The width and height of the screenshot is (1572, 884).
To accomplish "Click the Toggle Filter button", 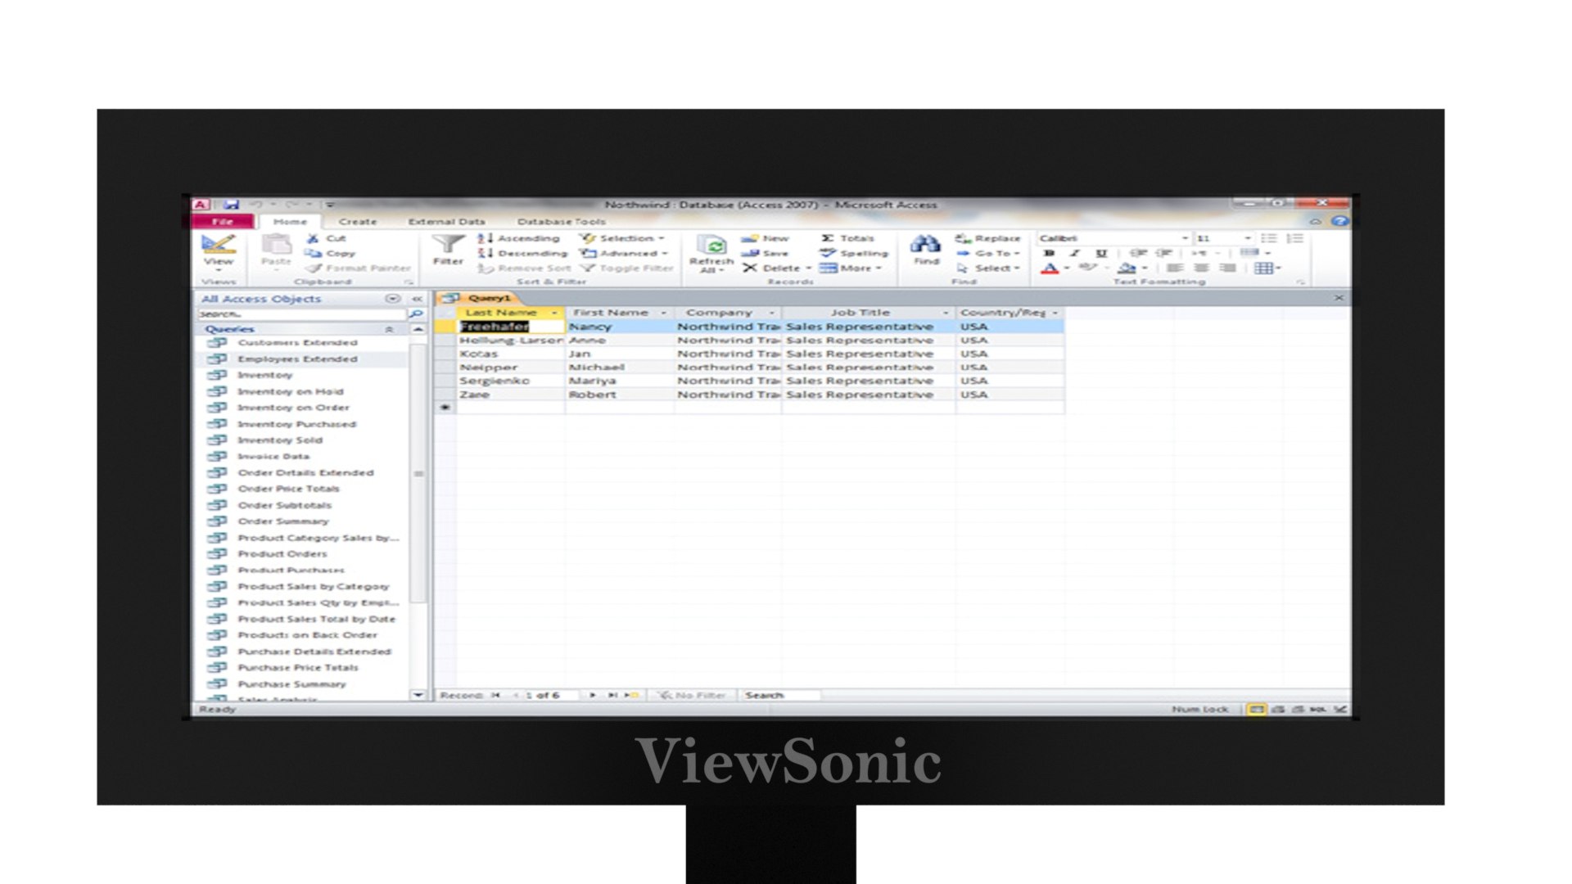I will [x=626, y=268].
